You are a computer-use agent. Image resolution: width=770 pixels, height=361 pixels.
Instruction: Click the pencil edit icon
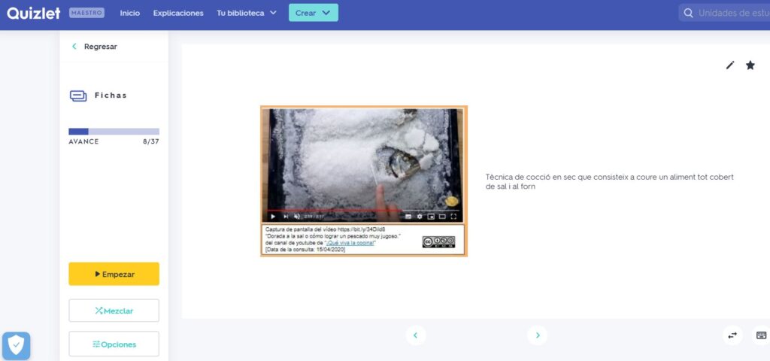pyautogui.click(x=730, y=65)
